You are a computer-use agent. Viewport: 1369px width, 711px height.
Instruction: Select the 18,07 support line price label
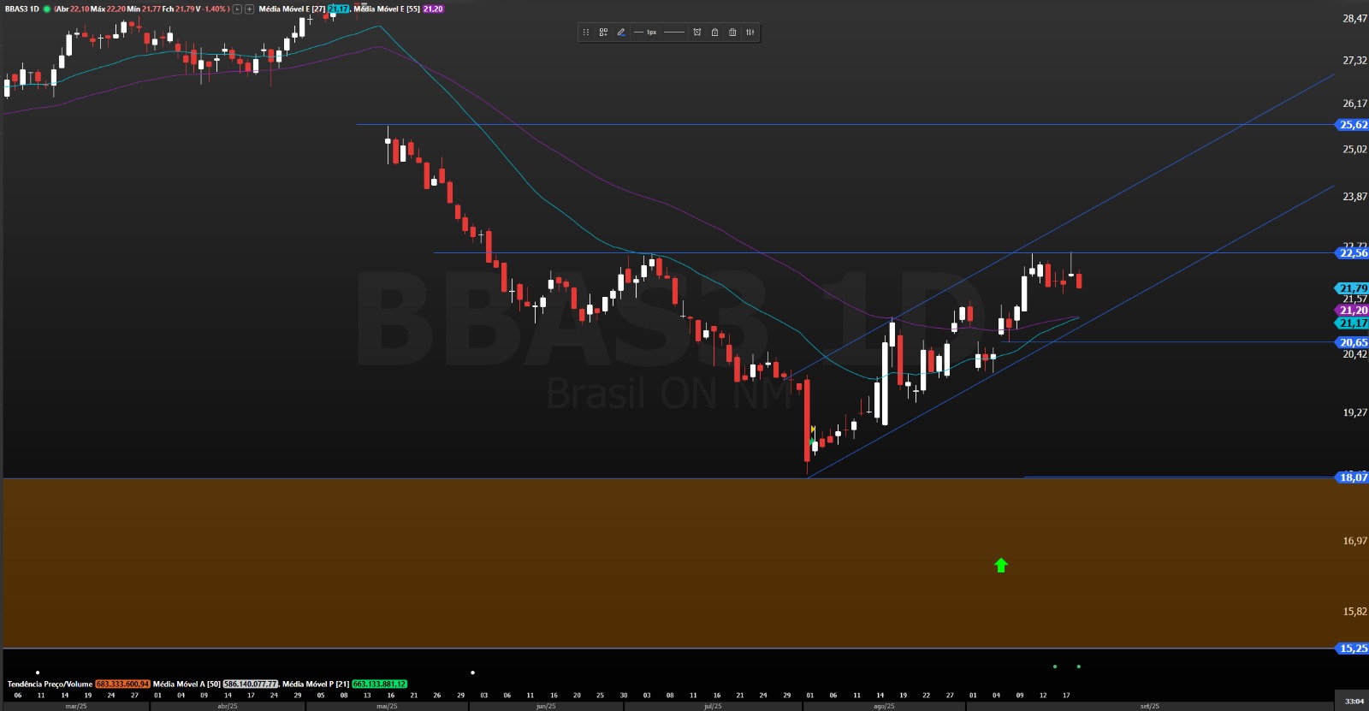click(1352, 477)
